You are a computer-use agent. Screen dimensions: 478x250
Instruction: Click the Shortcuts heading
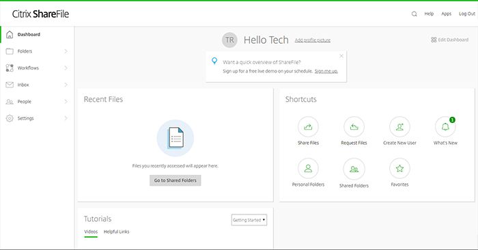tap(301, 100)
